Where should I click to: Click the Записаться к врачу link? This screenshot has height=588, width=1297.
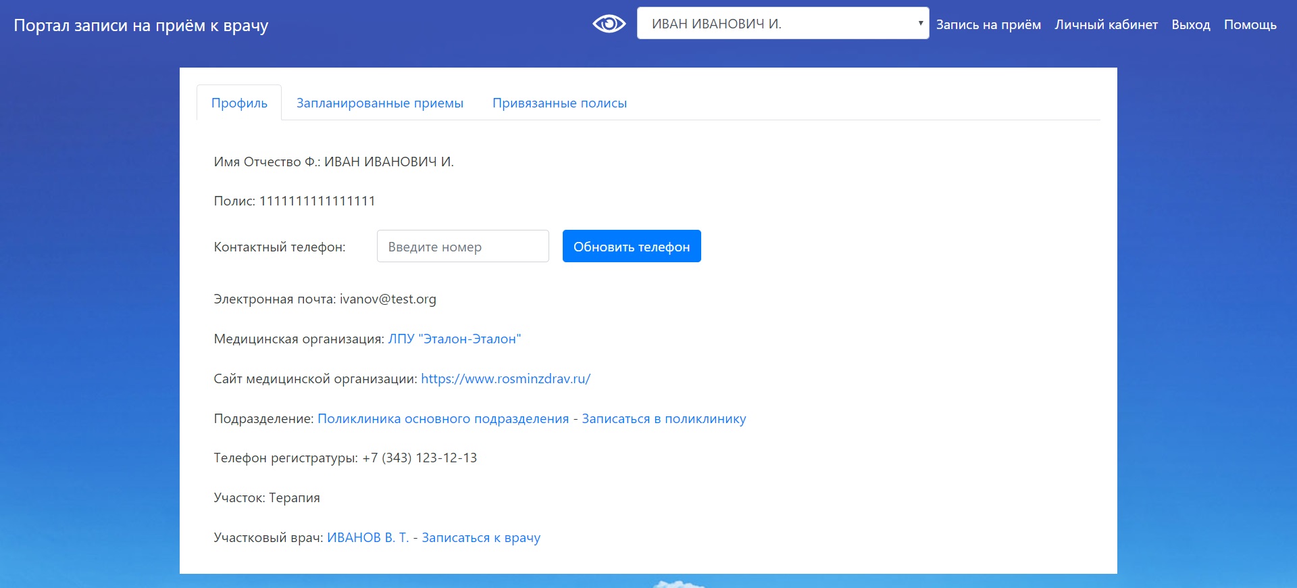tap(481, 538)
